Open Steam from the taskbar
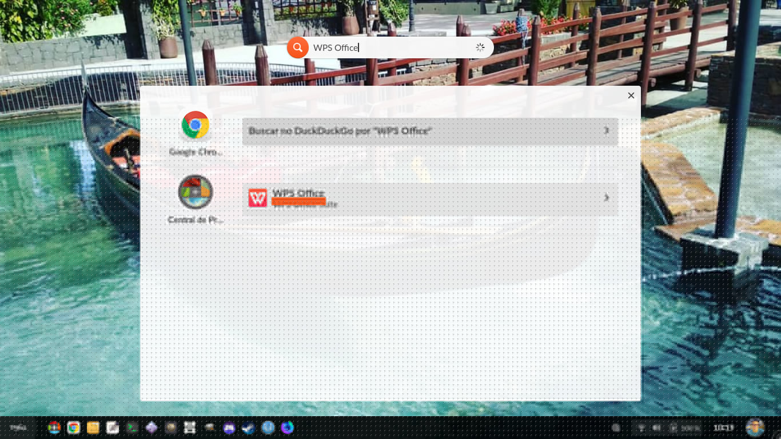The height and width of the screenshot is (439, 781). (249, 428)
